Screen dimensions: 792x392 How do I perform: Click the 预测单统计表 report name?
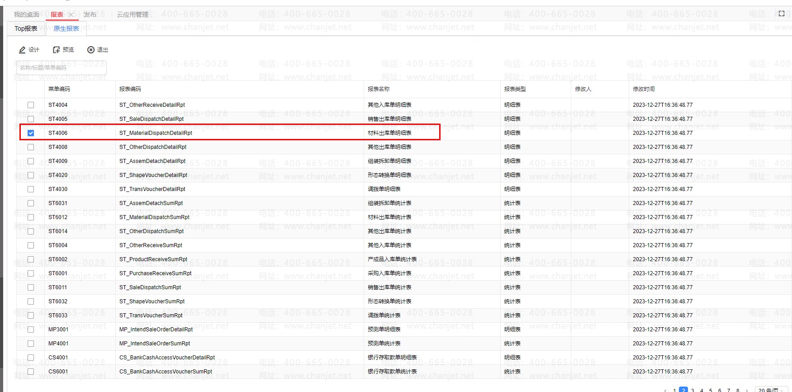pos(384,344)
